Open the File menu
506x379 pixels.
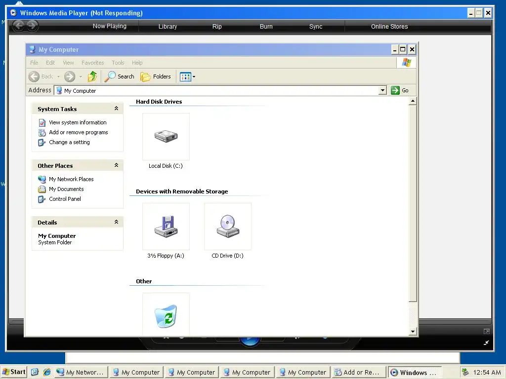click(34, 63)
